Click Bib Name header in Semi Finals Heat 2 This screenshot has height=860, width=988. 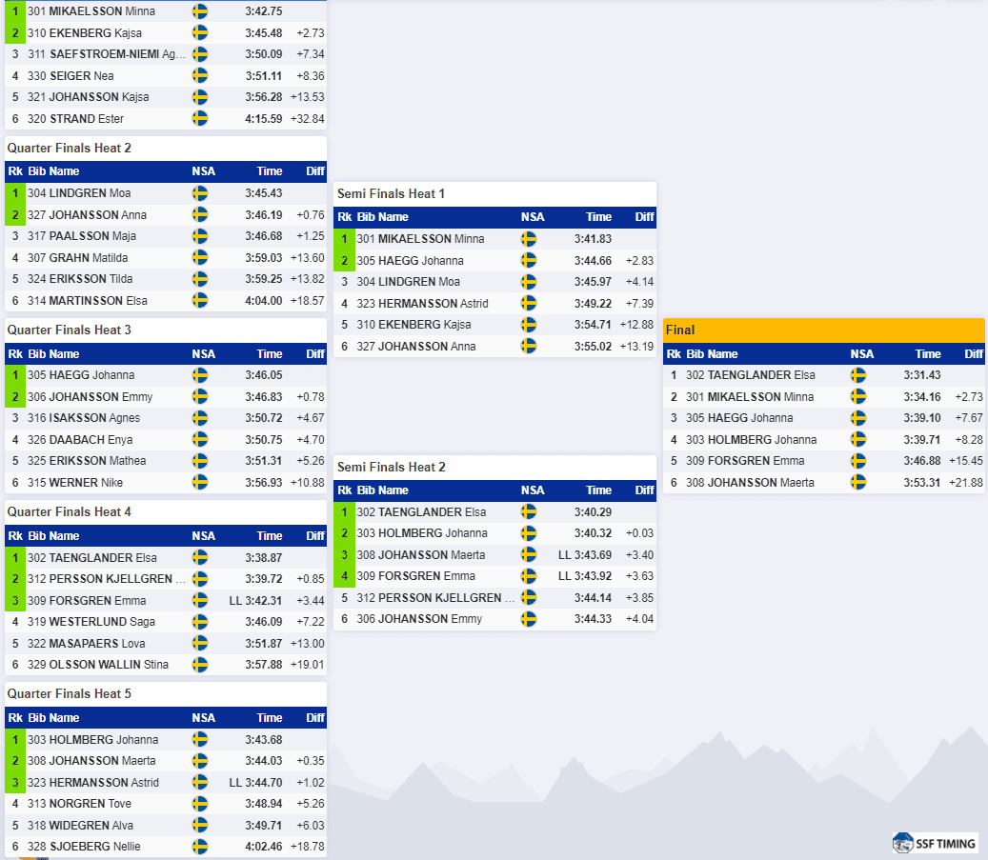[x=382, y=490]
